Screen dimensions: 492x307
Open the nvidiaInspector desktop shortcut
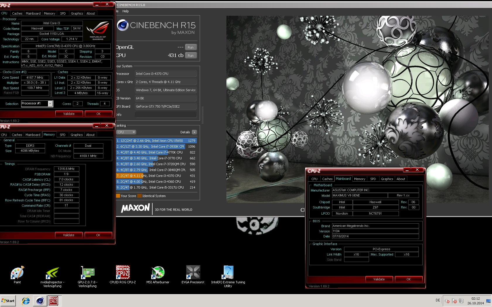[x=52, y=277]
